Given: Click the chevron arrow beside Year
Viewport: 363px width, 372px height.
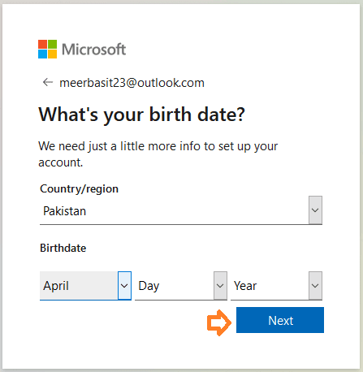Looking at the screenshot, I should tap(315, 286).
